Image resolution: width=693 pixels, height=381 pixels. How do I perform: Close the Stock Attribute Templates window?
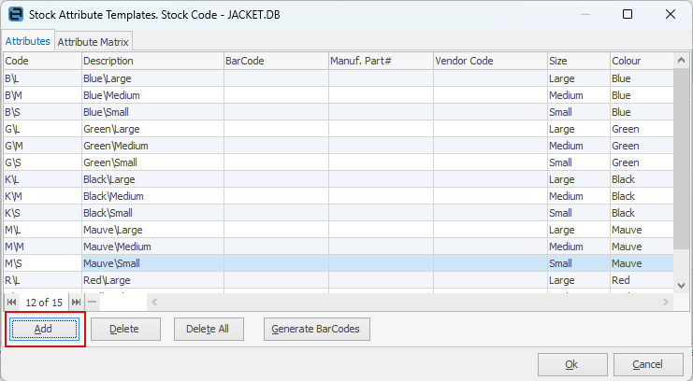click(670, 14)
